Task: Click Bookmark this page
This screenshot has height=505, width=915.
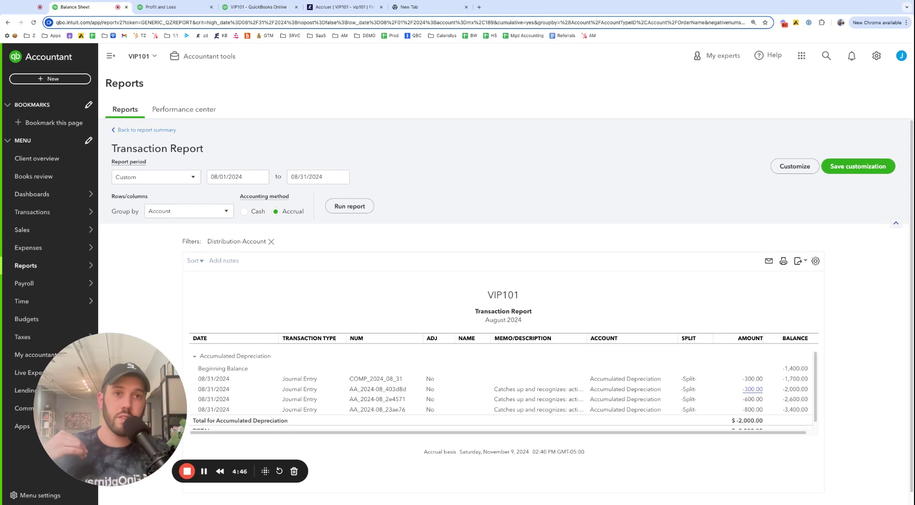Action: click(x=49, y=122)
